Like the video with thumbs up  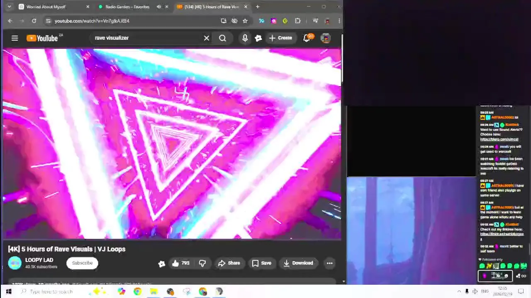coord(180,263)
